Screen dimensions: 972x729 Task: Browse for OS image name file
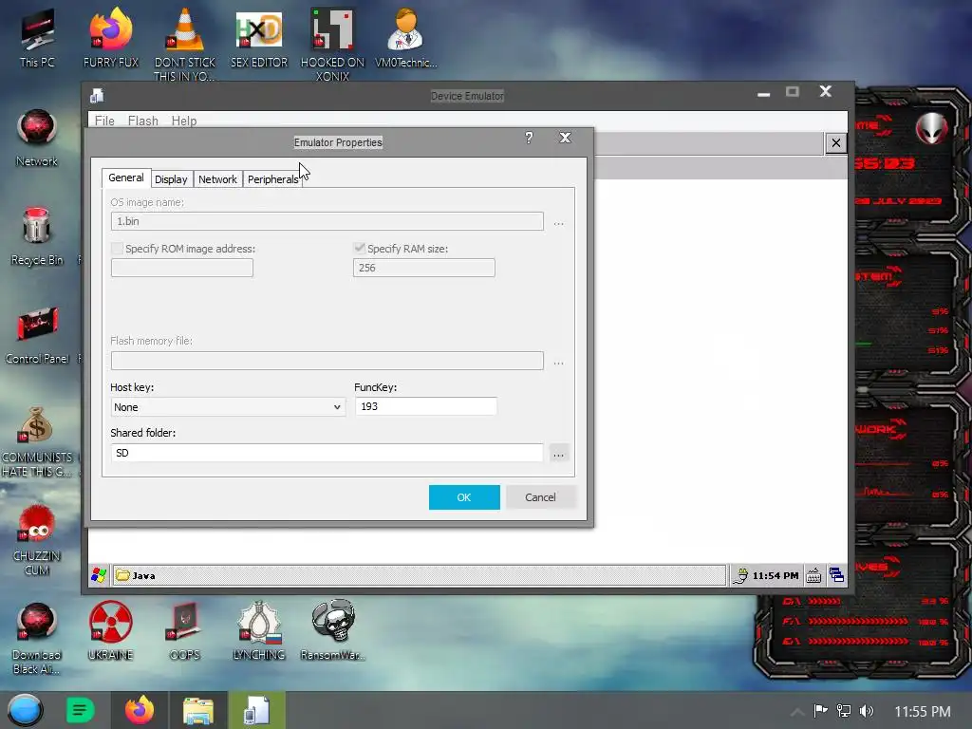(558, 222)
